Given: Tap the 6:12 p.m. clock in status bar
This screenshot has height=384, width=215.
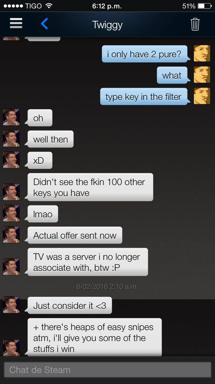Looking at the screenshot, I should pos(107,6).
